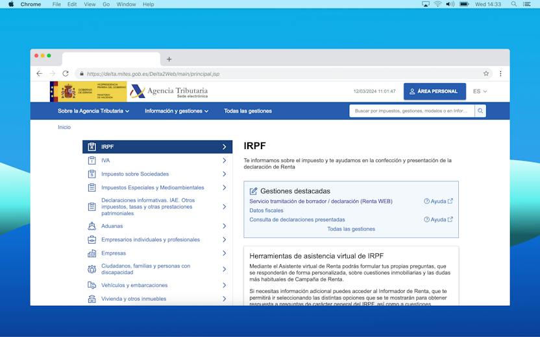540x337 pixels.
Task: Go back with the browser back arrow
Action: [x=39, y=74]
